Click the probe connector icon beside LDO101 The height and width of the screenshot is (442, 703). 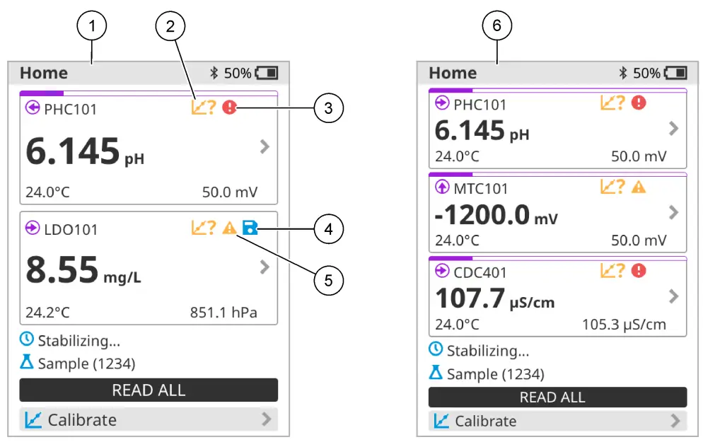(x=33, y=228)
